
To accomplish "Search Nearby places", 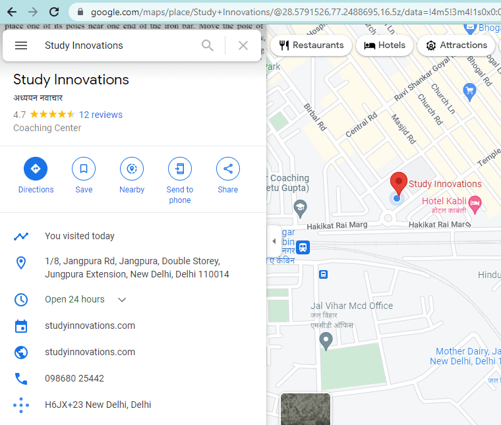I will click(x=132, y=175).
